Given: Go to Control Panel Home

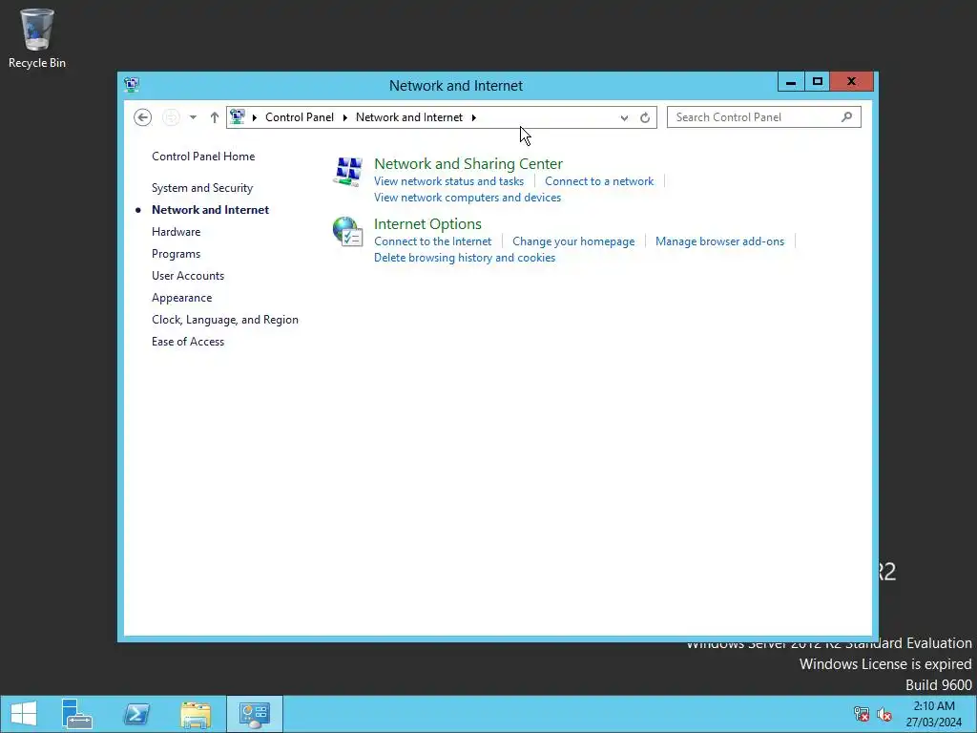Looking at the screenshot, I should pos(203,157).
